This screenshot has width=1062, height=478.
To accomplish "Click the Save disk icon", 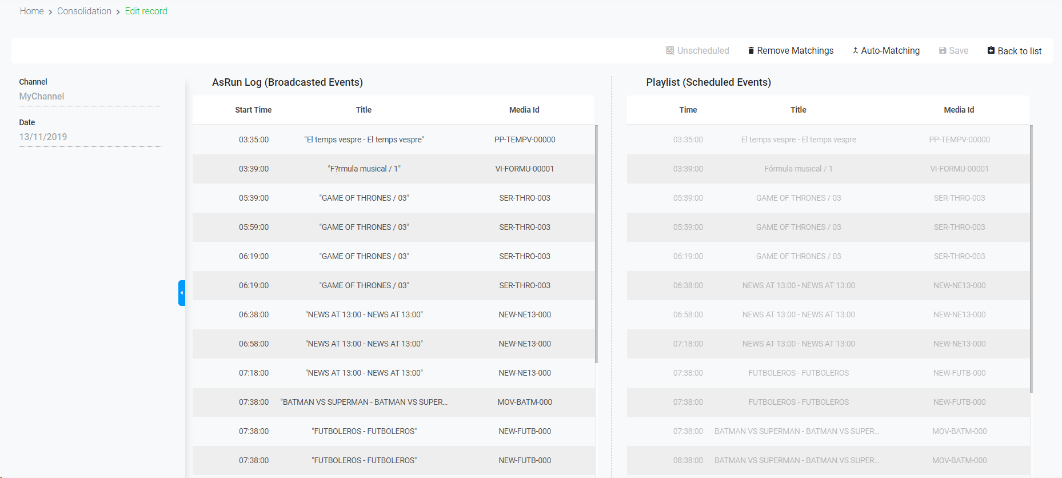I will tap(943, 51).
